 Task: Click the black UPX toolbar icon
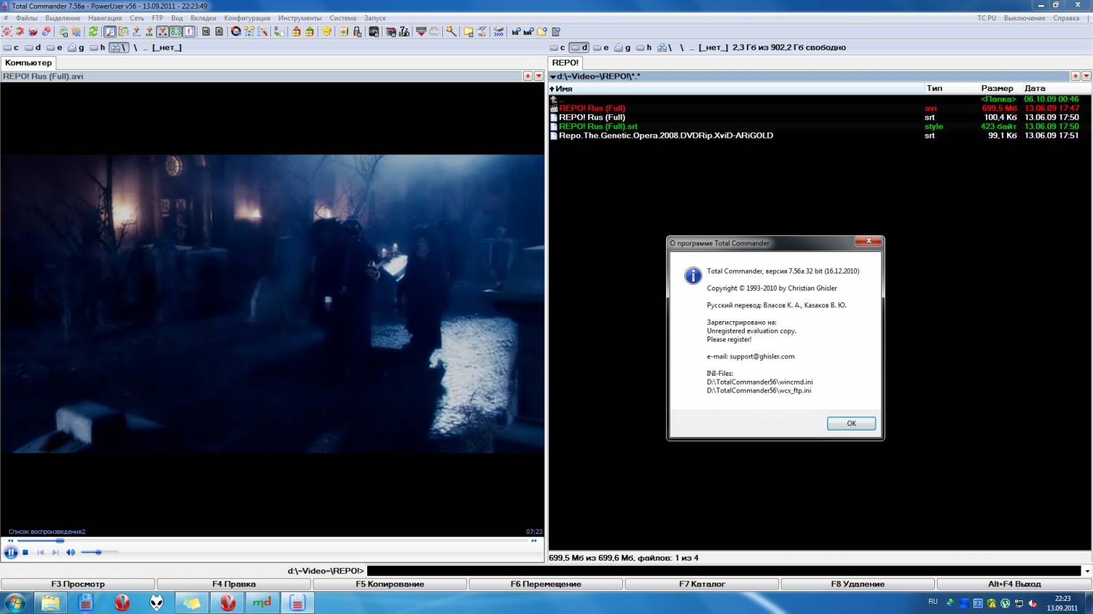(374, 31)
